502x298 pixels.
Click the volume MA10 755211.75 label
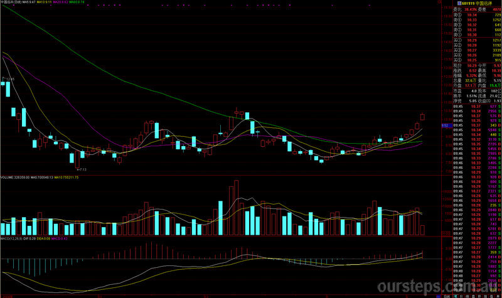tap(67, 177)
